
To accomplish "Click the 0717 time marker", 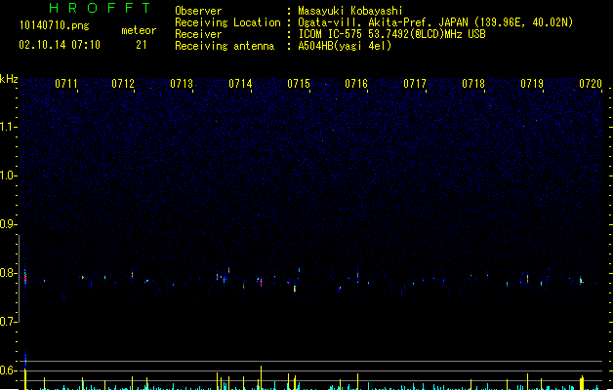I will [x=415, y=84].
